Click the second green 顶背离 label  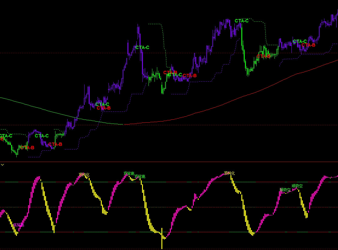tap(140, 176)
